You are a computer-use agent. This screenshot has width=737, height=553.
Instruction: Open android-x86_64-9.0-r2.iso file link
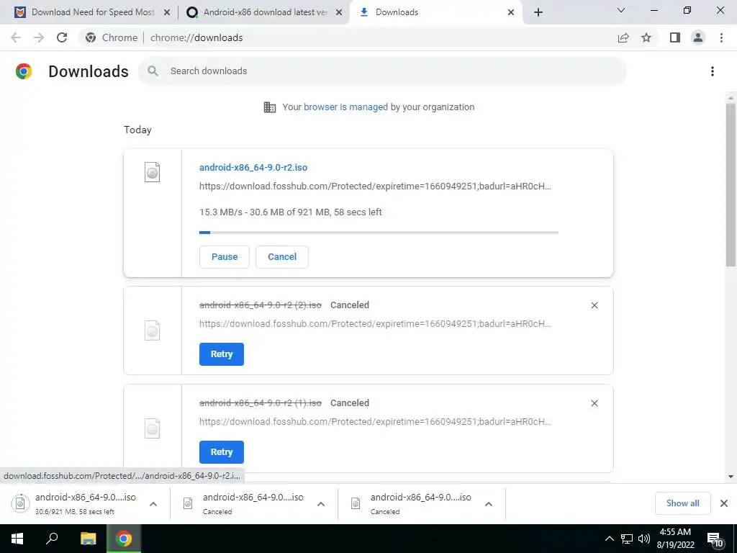[253, 167]
